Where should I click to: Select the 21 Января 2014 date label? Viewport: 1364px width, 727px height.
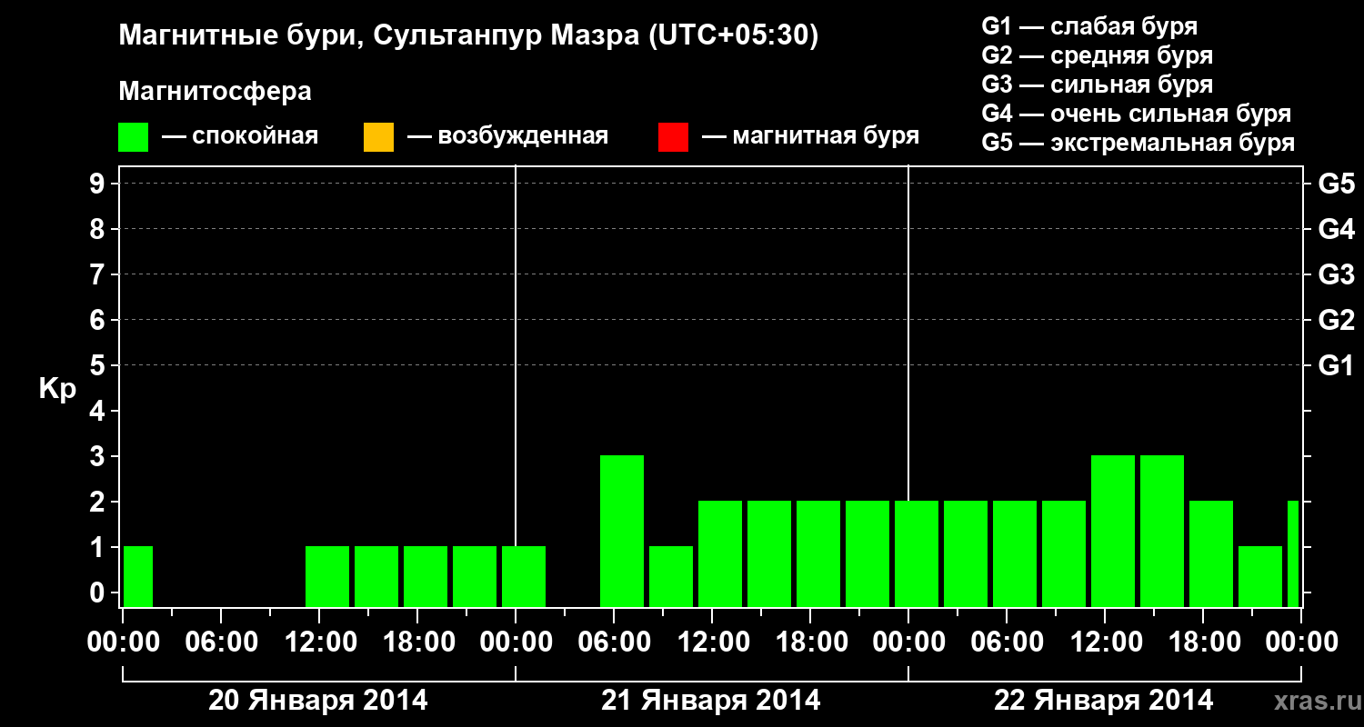coord(711,701)
